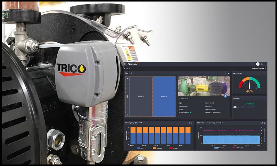Screen dimensions: 277x166
Task: Click the device offline cloud icon in Alerts
Action: point(235,107)
